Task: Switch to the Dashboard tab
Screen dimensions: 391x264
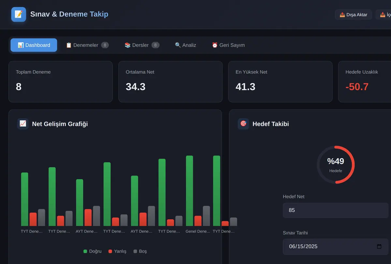Action: tap(34, 45)
